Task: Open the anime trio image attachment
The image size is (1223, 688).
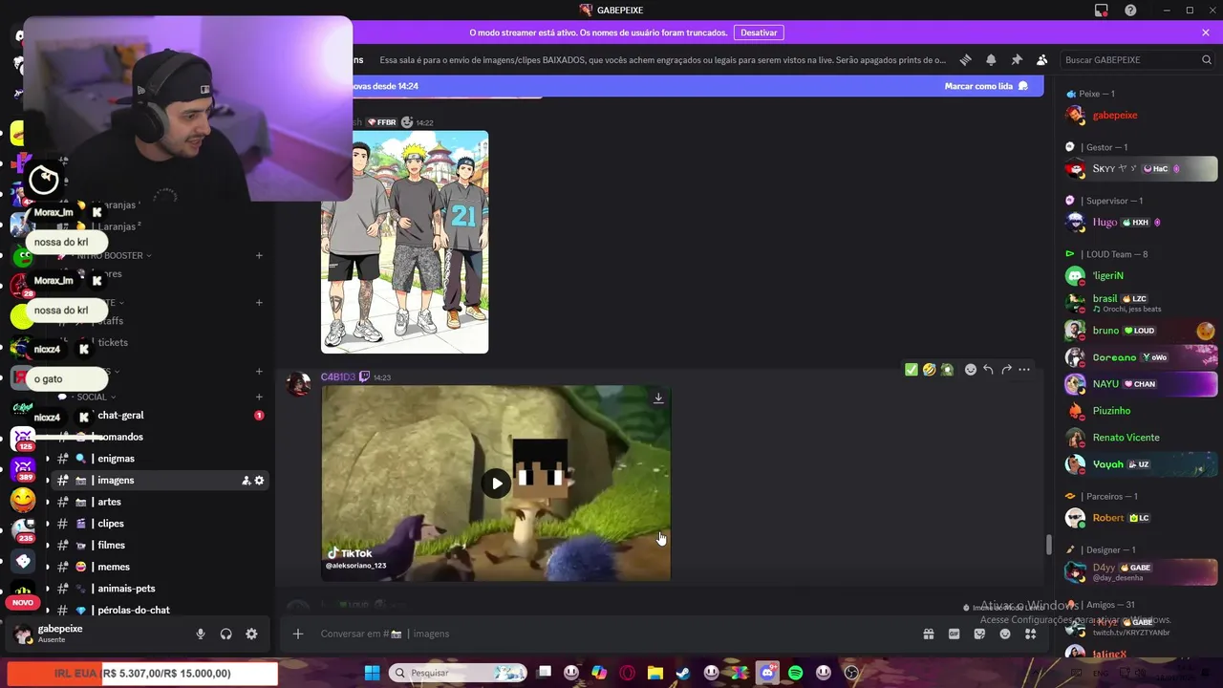Action: (x=404, y=242)
